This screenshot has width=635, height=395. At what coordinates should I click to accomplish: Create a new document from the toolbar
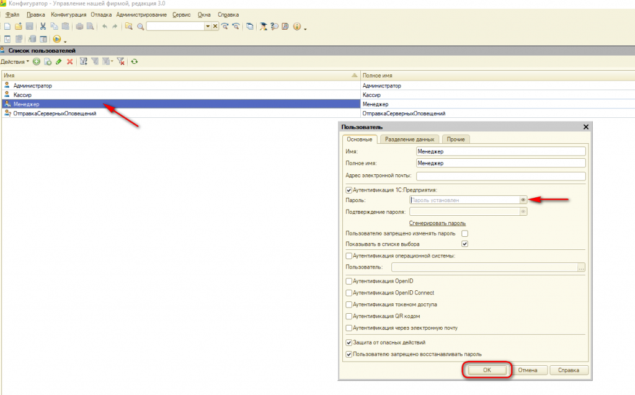[x=7, y=26]
